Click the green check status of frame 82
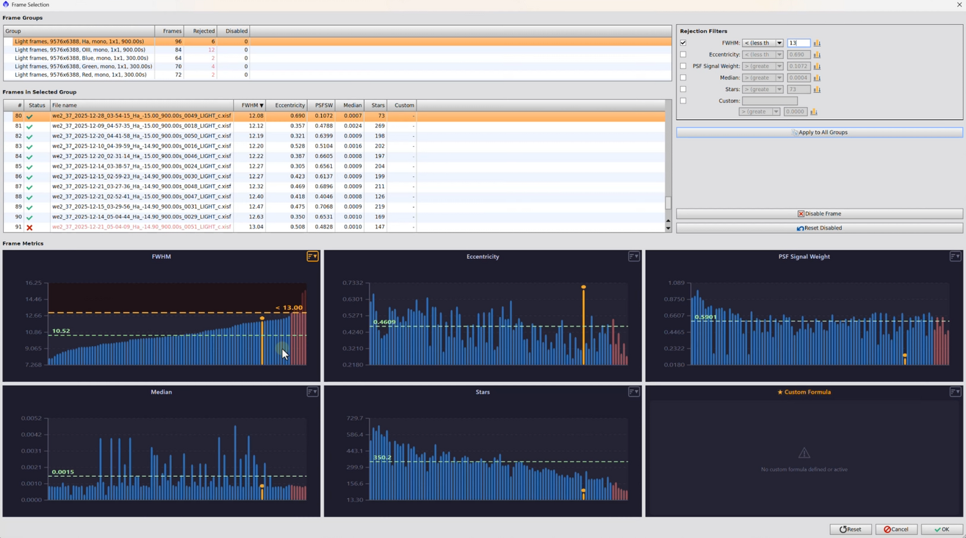This screenshot has width=966, height=538. [30, 137]
